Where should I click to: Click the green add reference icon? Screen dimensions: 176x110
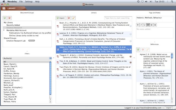138,50
